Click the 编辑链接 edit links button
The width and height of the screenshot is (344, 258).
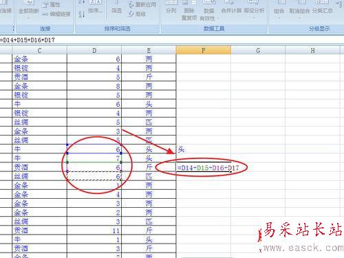[56, 14]
